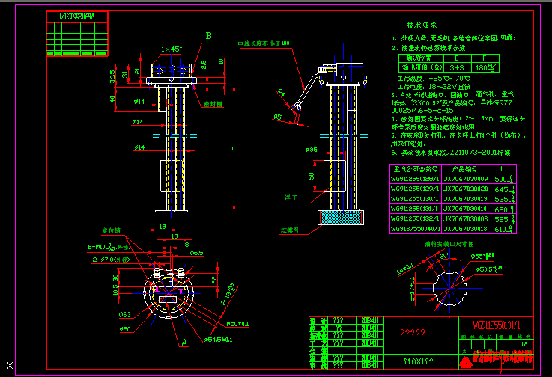The width and height of the screenshot is (552, 377).
Task: Select the mirrored revision table header top-left
Action: tap(77, 15)
